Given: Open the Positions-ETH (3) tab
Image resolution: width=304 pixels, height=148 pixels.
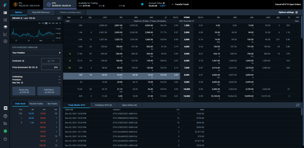Looking at the screenshot, I should click(104, 105).
